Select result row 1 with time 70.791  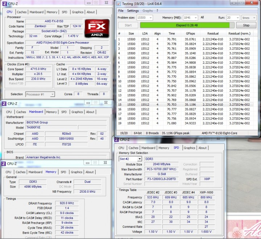185,39
